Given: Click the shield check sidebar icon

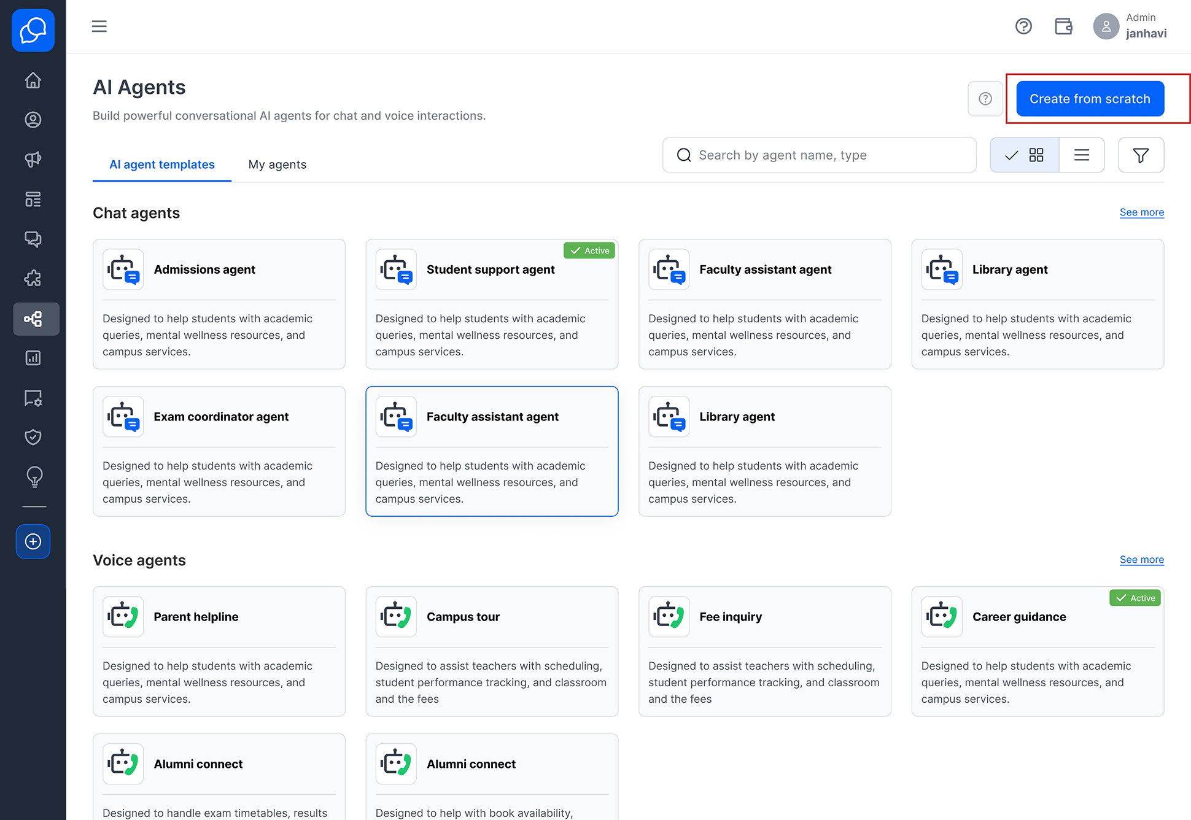Looking at the screenshot, I should click(33, 437).
